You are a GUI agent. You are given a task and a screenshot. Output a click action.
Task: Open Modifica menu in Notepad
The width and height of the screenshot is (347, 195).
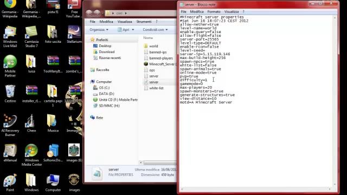(x=197, y=11)
